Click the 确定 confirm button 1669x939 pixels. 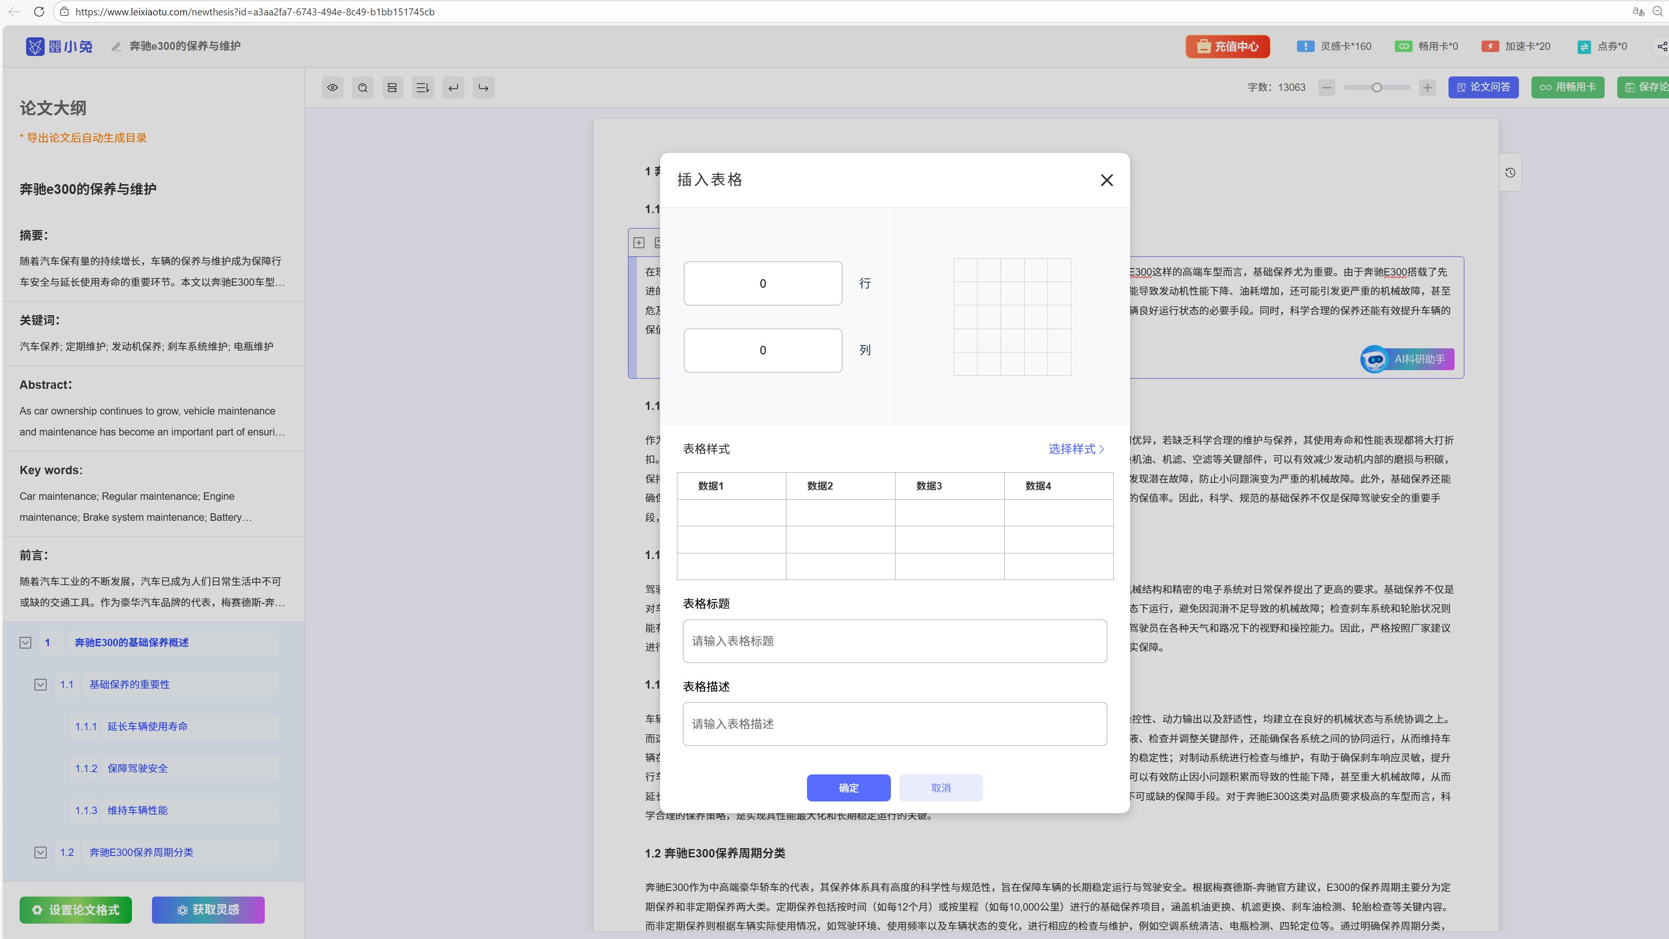848,787
